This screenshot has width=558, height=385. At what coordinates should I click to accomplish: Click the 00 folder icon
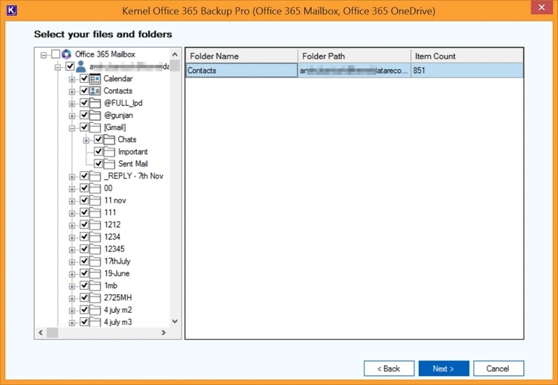pos(95,188)
